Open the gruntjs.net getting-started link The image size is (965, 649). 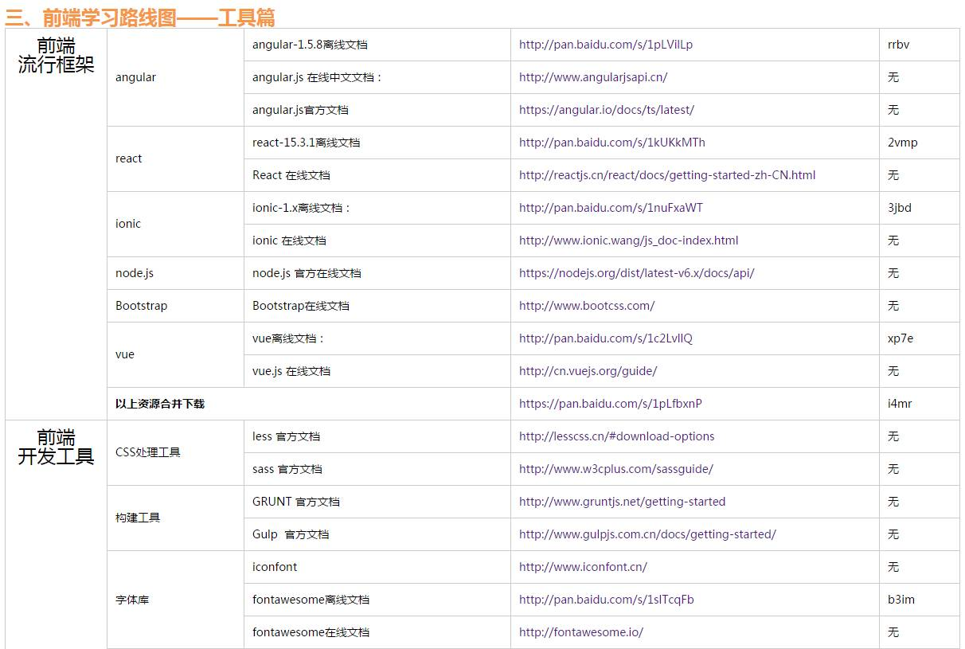click(x=623, y=502)
